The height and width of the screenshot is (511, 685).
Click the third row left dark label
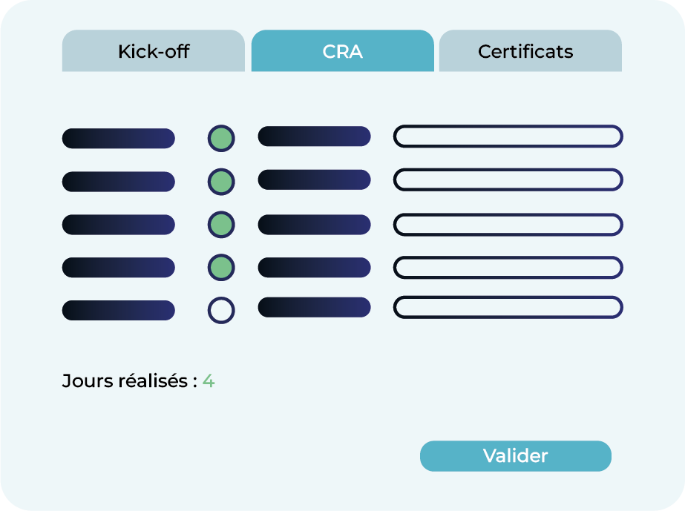(119, 225)
